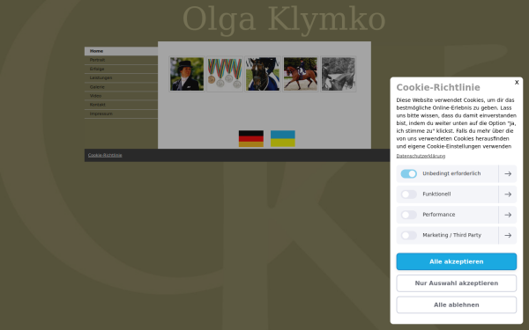Close the cookie policy dialog
The width and height of the screenshot is (529, 330).
coord(517,83)
